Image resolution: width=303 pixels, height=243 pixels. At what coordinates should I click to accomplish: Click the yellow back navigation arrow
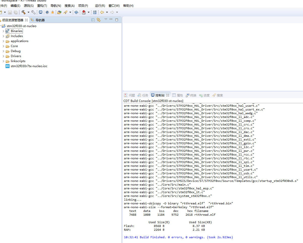[102, 12]
